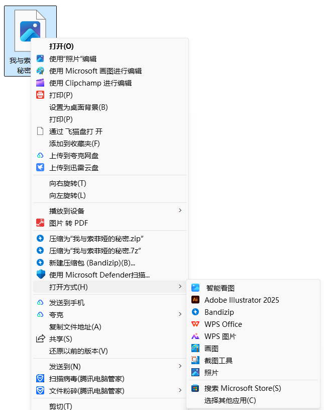324x410 pixels.
Task: Click the 使用 Microsoft Defender扫描... text
Action: tap(99, 275)
